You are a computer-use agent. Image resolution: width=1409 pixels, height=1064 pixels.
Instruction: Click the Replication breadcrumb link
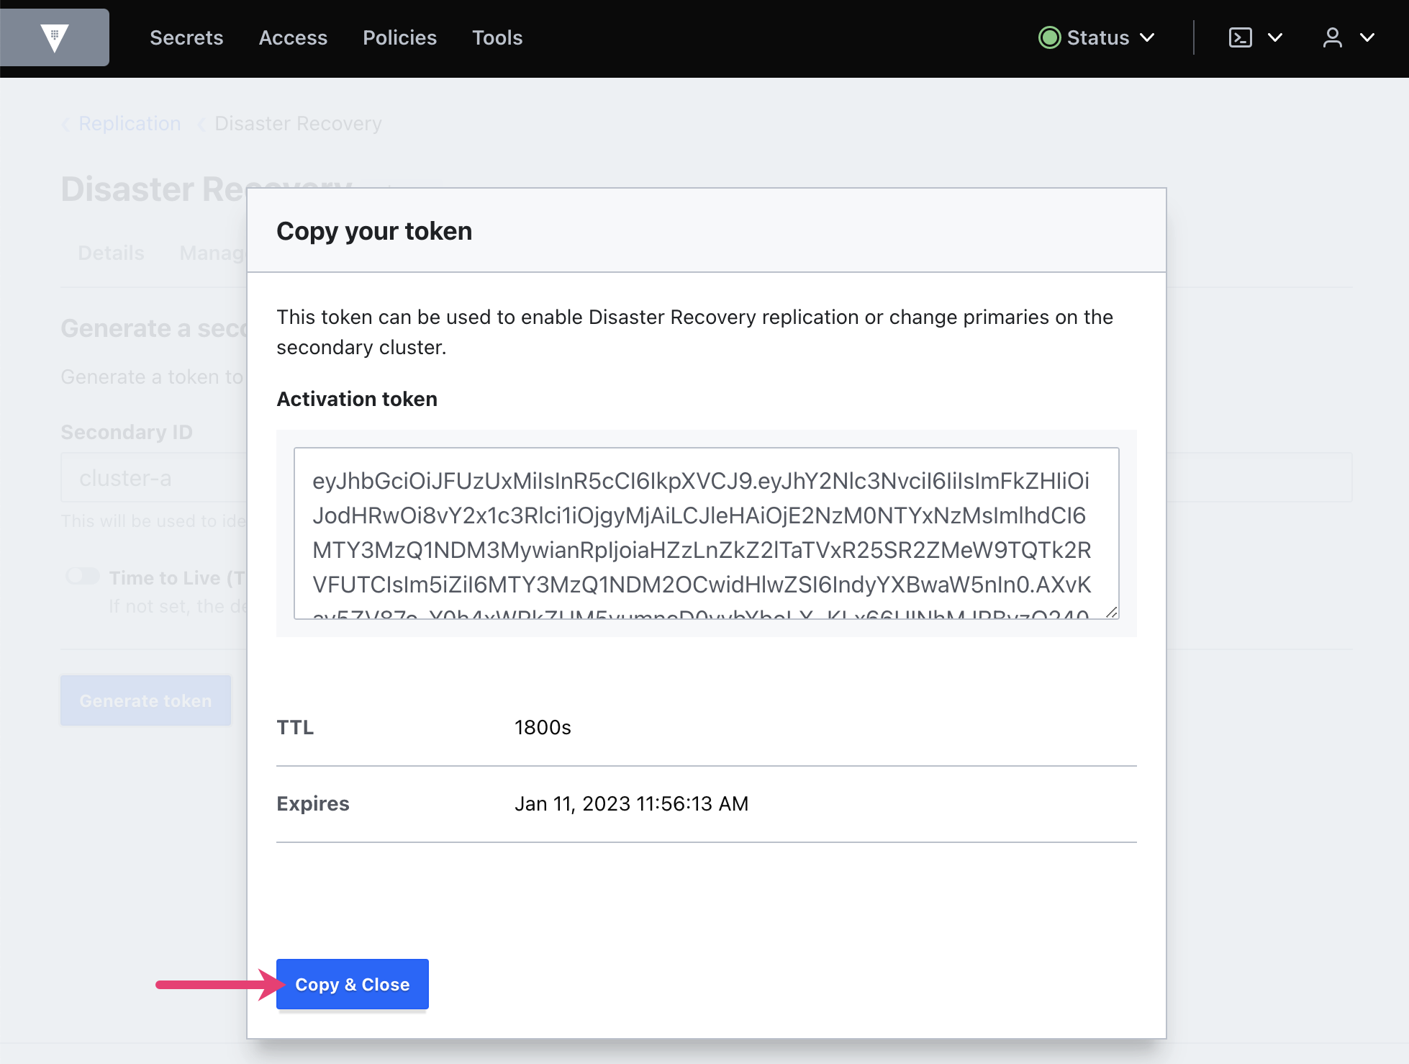click(x=130, y=124)
